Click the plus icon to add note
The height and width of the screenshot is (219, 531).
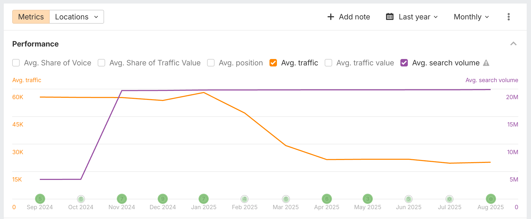pyautogui.click(x=331, y=17)
